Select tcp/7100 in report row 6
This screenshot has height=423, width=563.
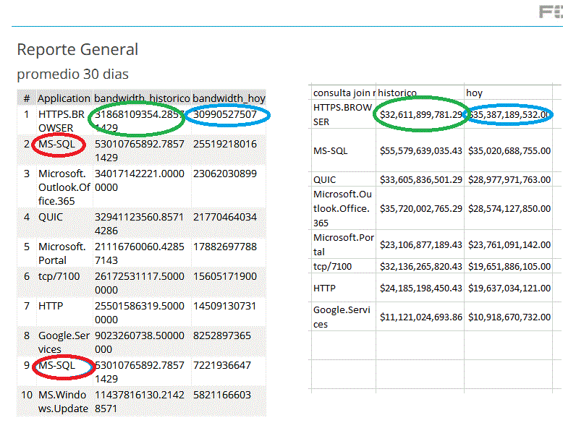pyautogui.click(x=59, y=277)
